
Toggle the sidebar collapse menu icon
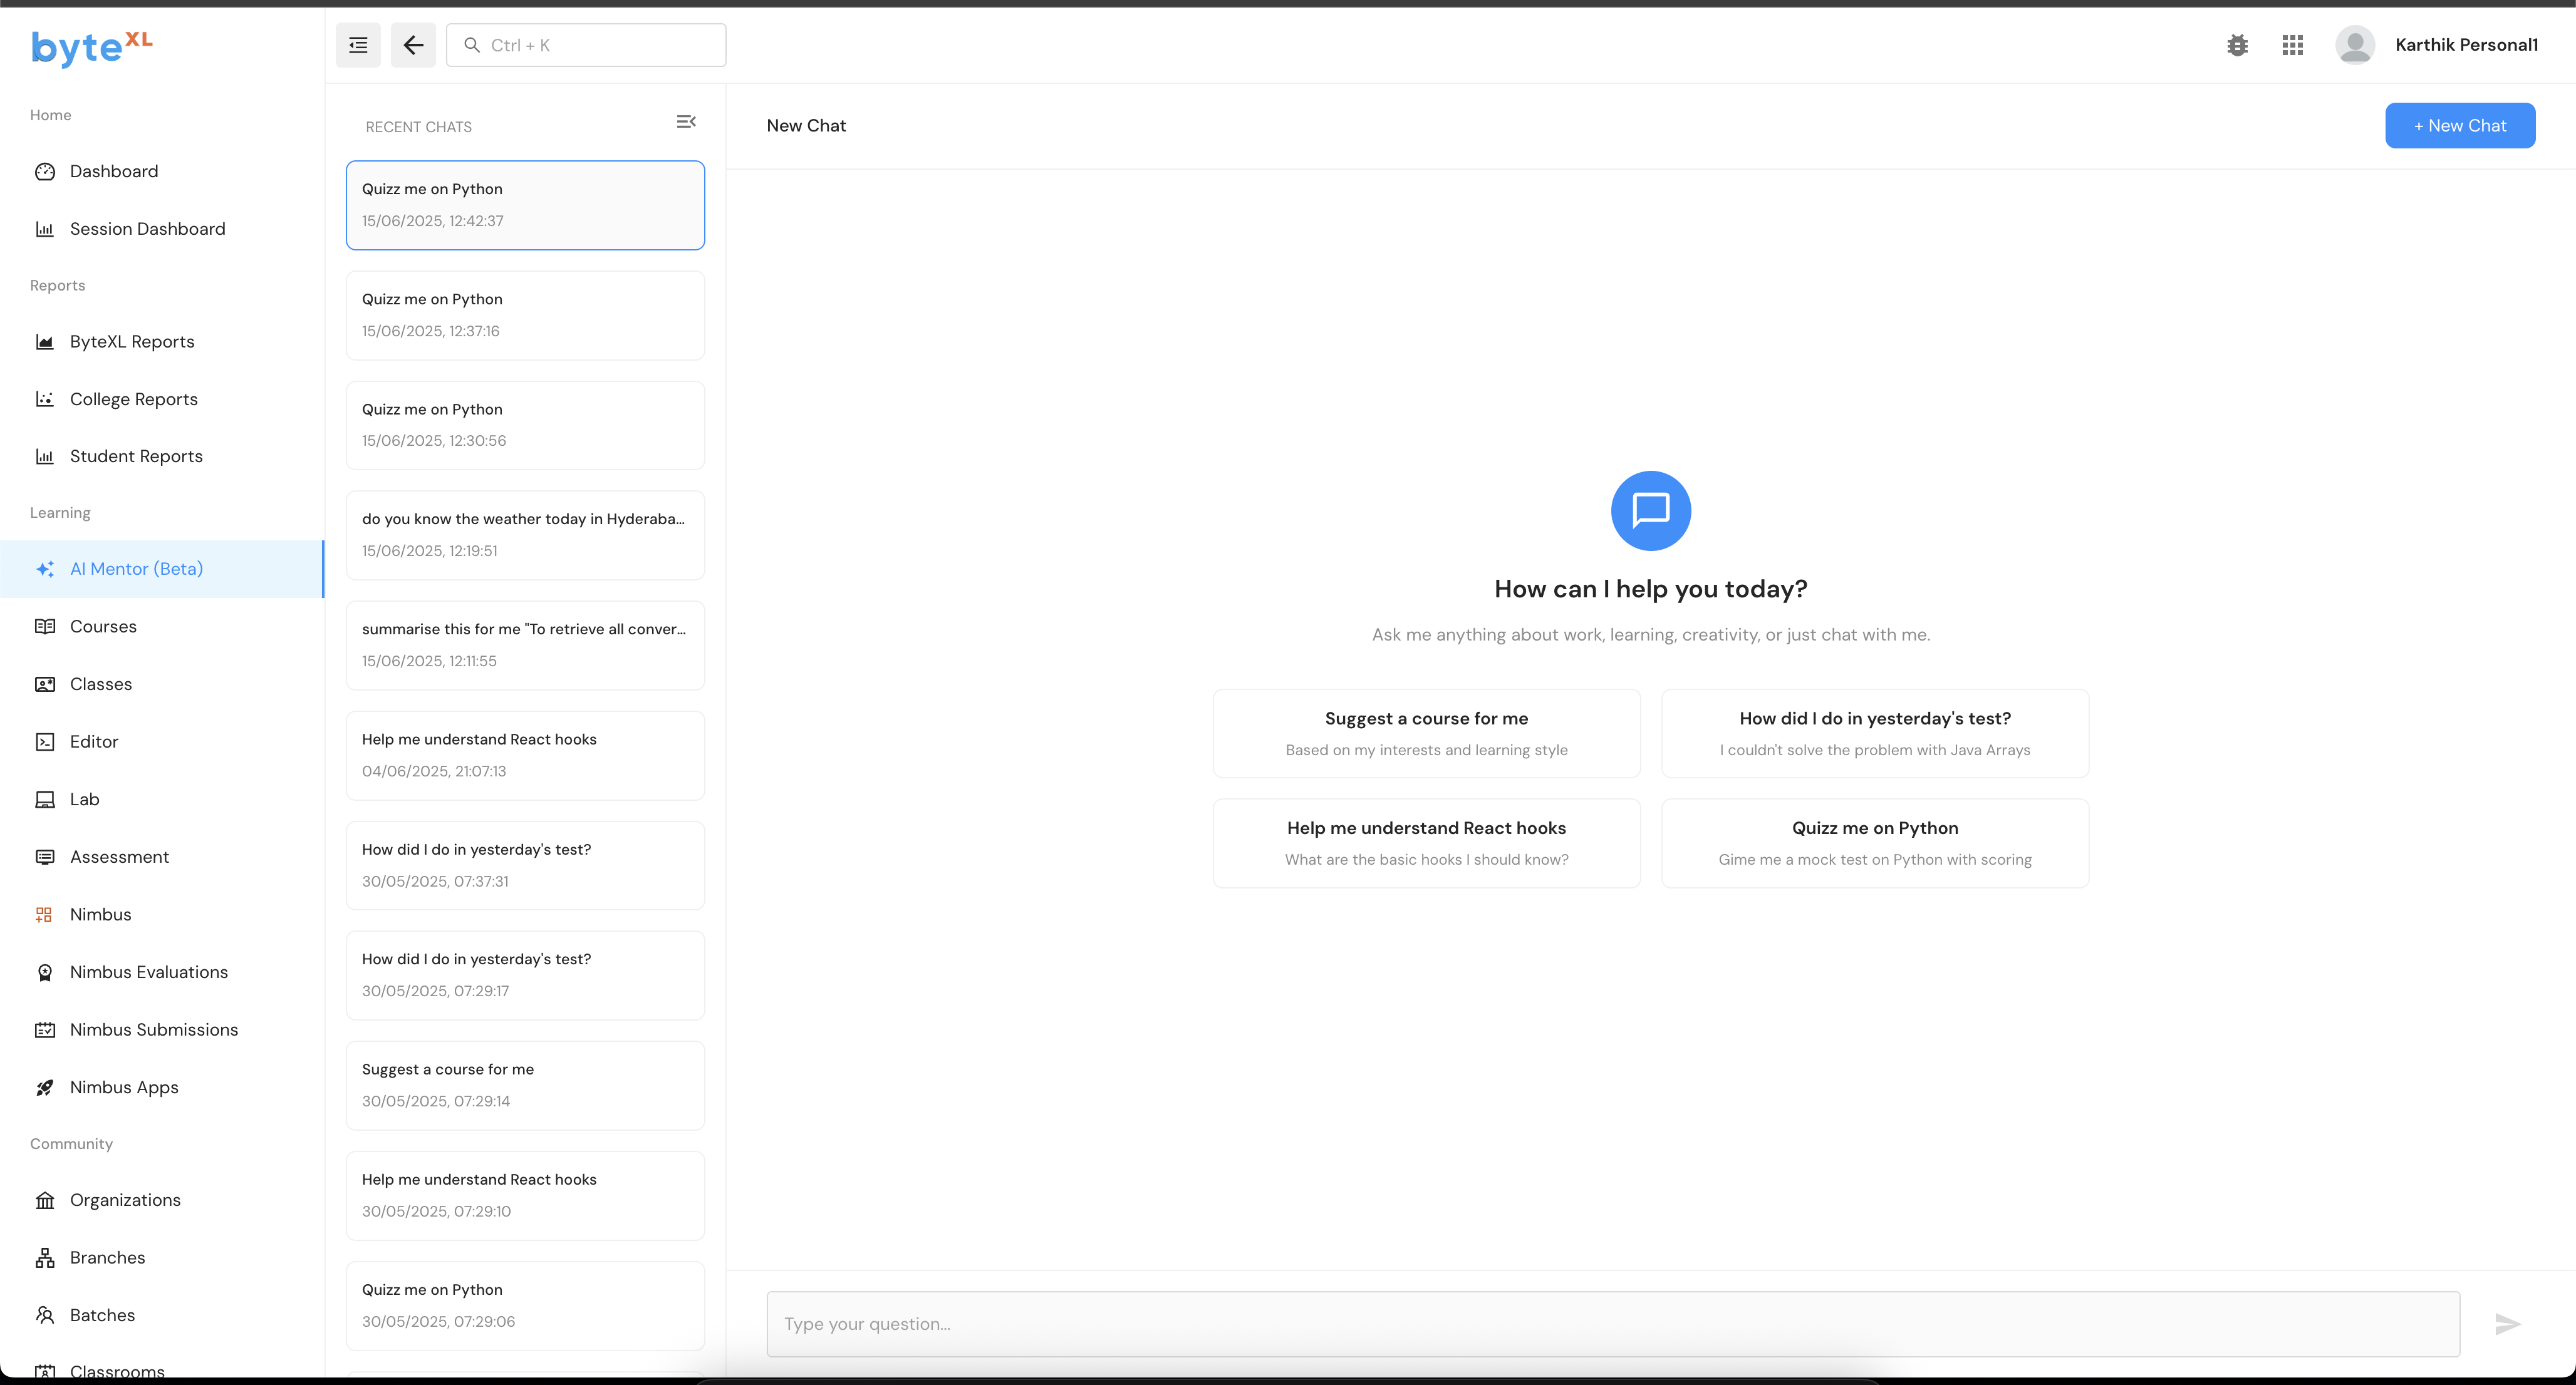[357, 45]
